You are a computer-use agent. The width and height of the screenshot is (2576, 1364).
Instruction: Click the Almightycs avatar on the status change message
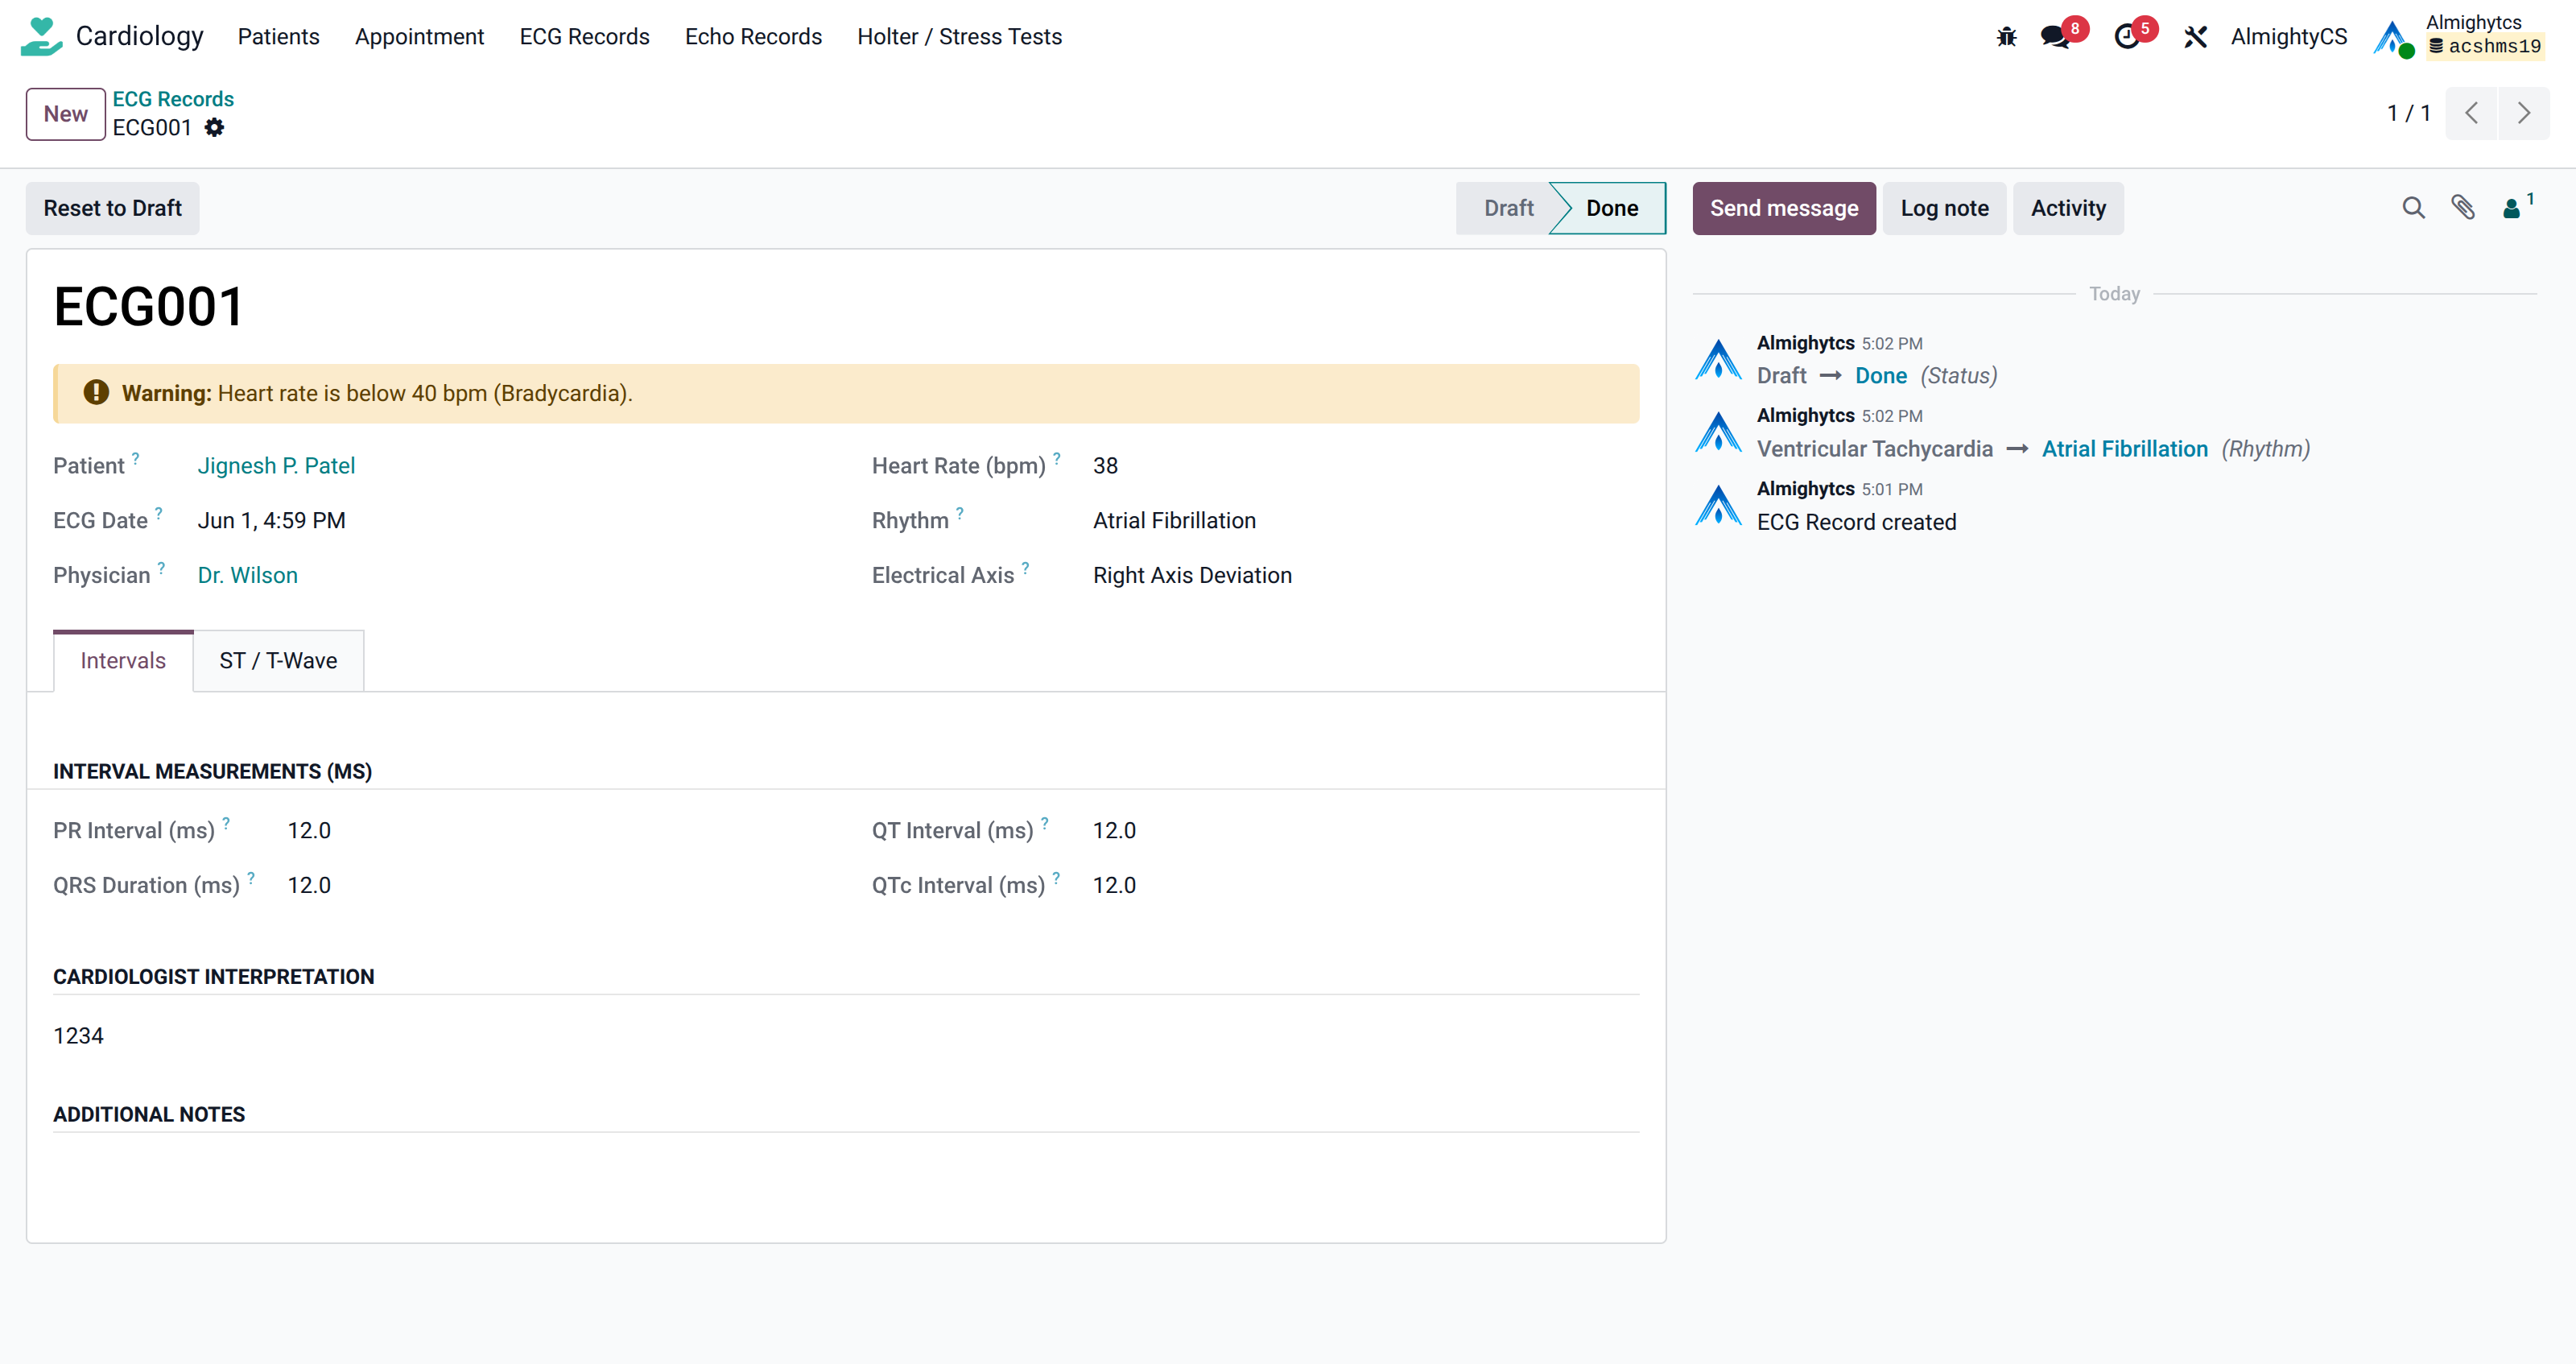tap(1718, 360)
